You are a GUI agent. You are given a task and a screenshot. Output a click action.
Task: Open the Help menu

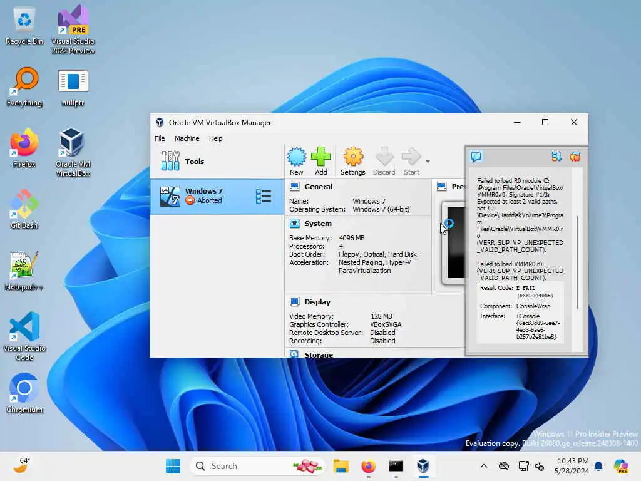[x=215, y=138]
